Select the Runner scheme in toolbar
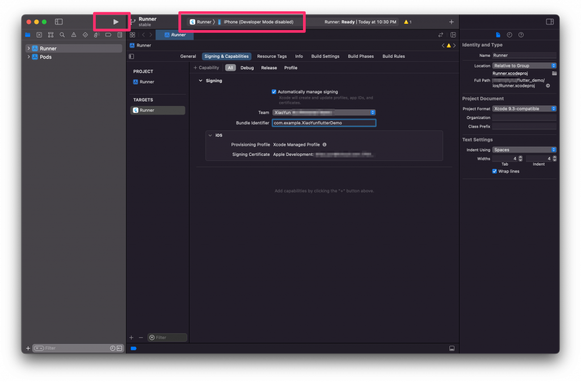Image resolution: width=581 pixels, height=382 pixels. [200, 22]
